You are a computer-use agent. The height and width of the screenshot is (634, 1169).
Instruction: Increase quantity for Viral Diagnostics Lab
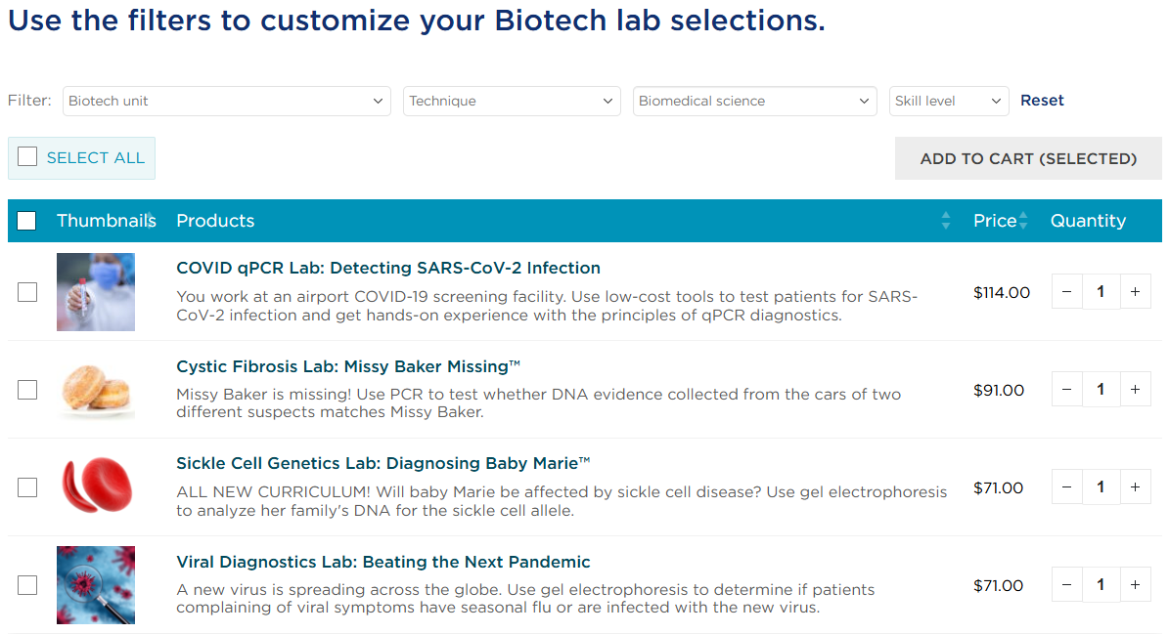pyautogui.click(x=1135, y=585)
